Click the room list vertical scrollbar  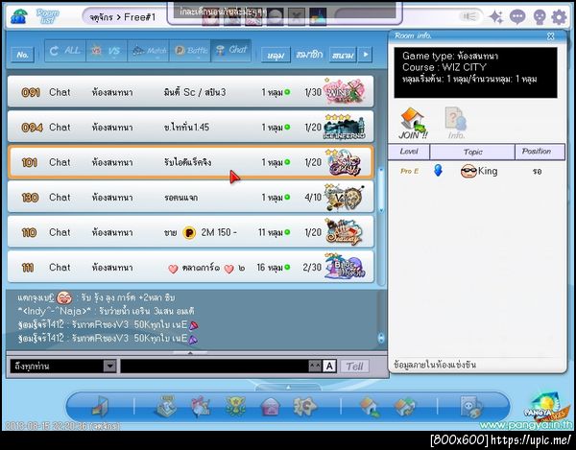(381, 190)
